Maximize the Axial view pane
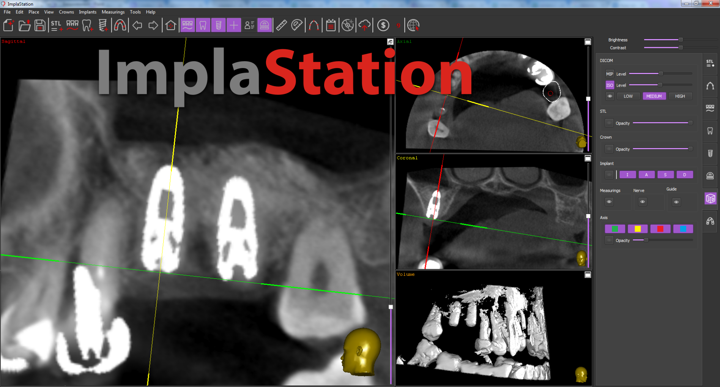The width and height of the screenshot is (720, 387). (588, 42)
